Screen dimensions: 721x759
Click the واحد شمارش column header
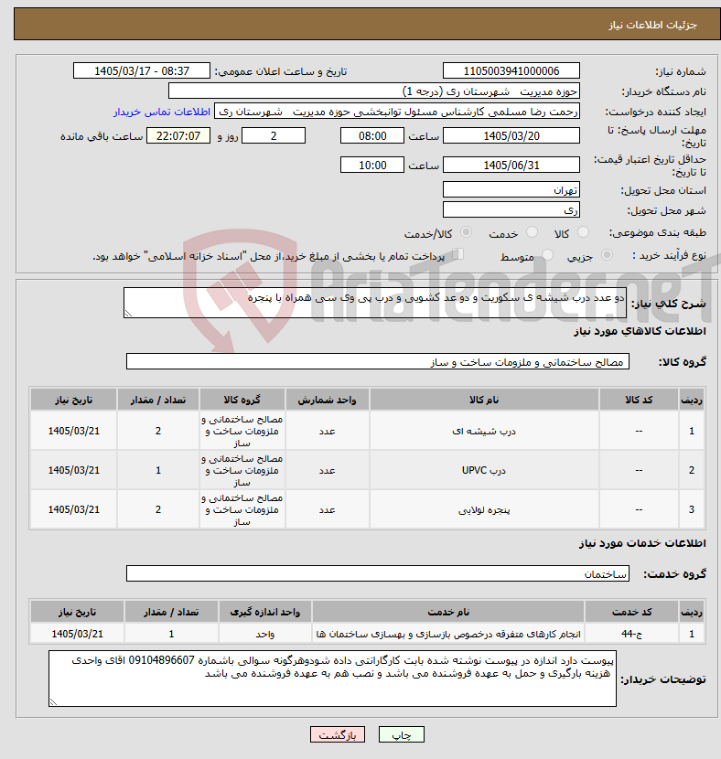coord(327,400)
